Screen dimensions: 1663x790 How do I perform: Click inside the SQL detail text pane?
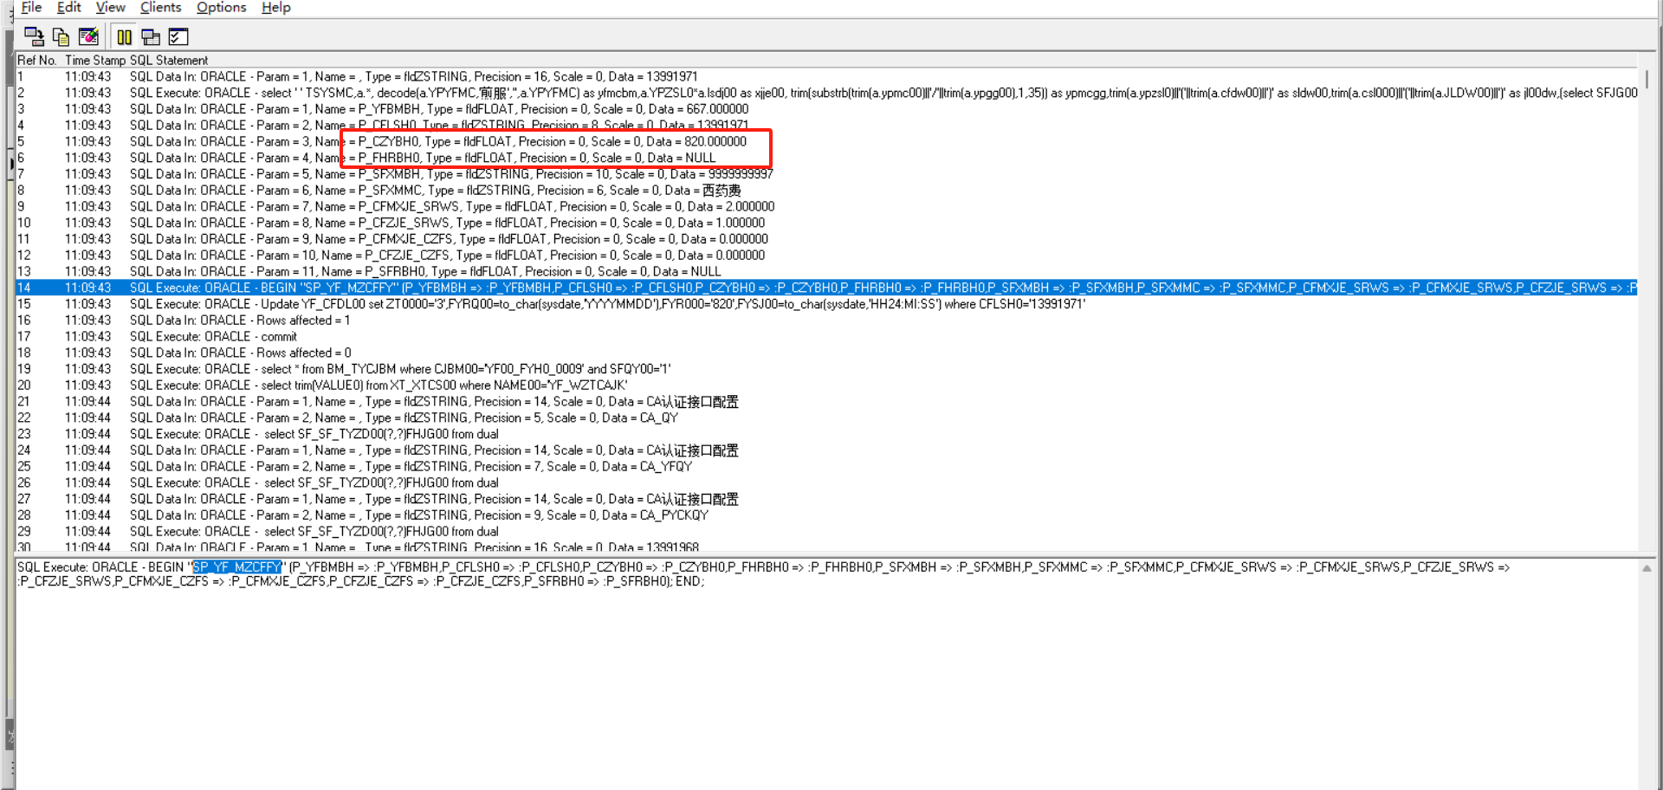(x=826, y=673)
